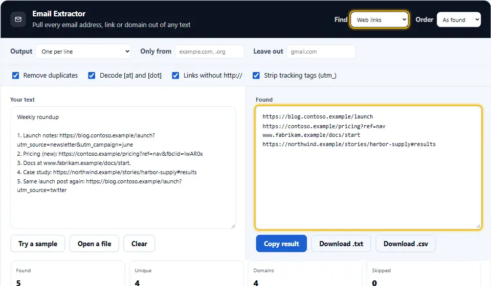
Task: Open the Order dropdown set to As found
Action: pyautogui.click(x=459, y=20)
